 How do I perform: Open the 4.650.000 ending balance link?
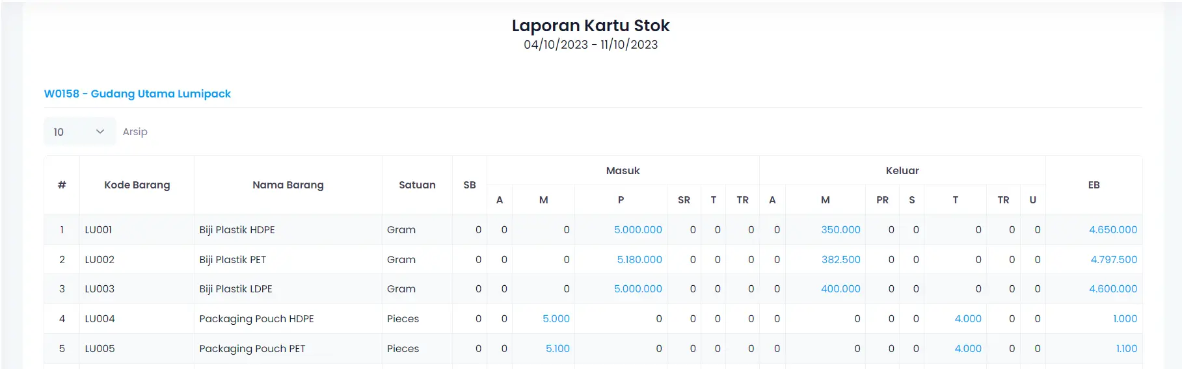pyautogui.click(x=1113, y=230)
